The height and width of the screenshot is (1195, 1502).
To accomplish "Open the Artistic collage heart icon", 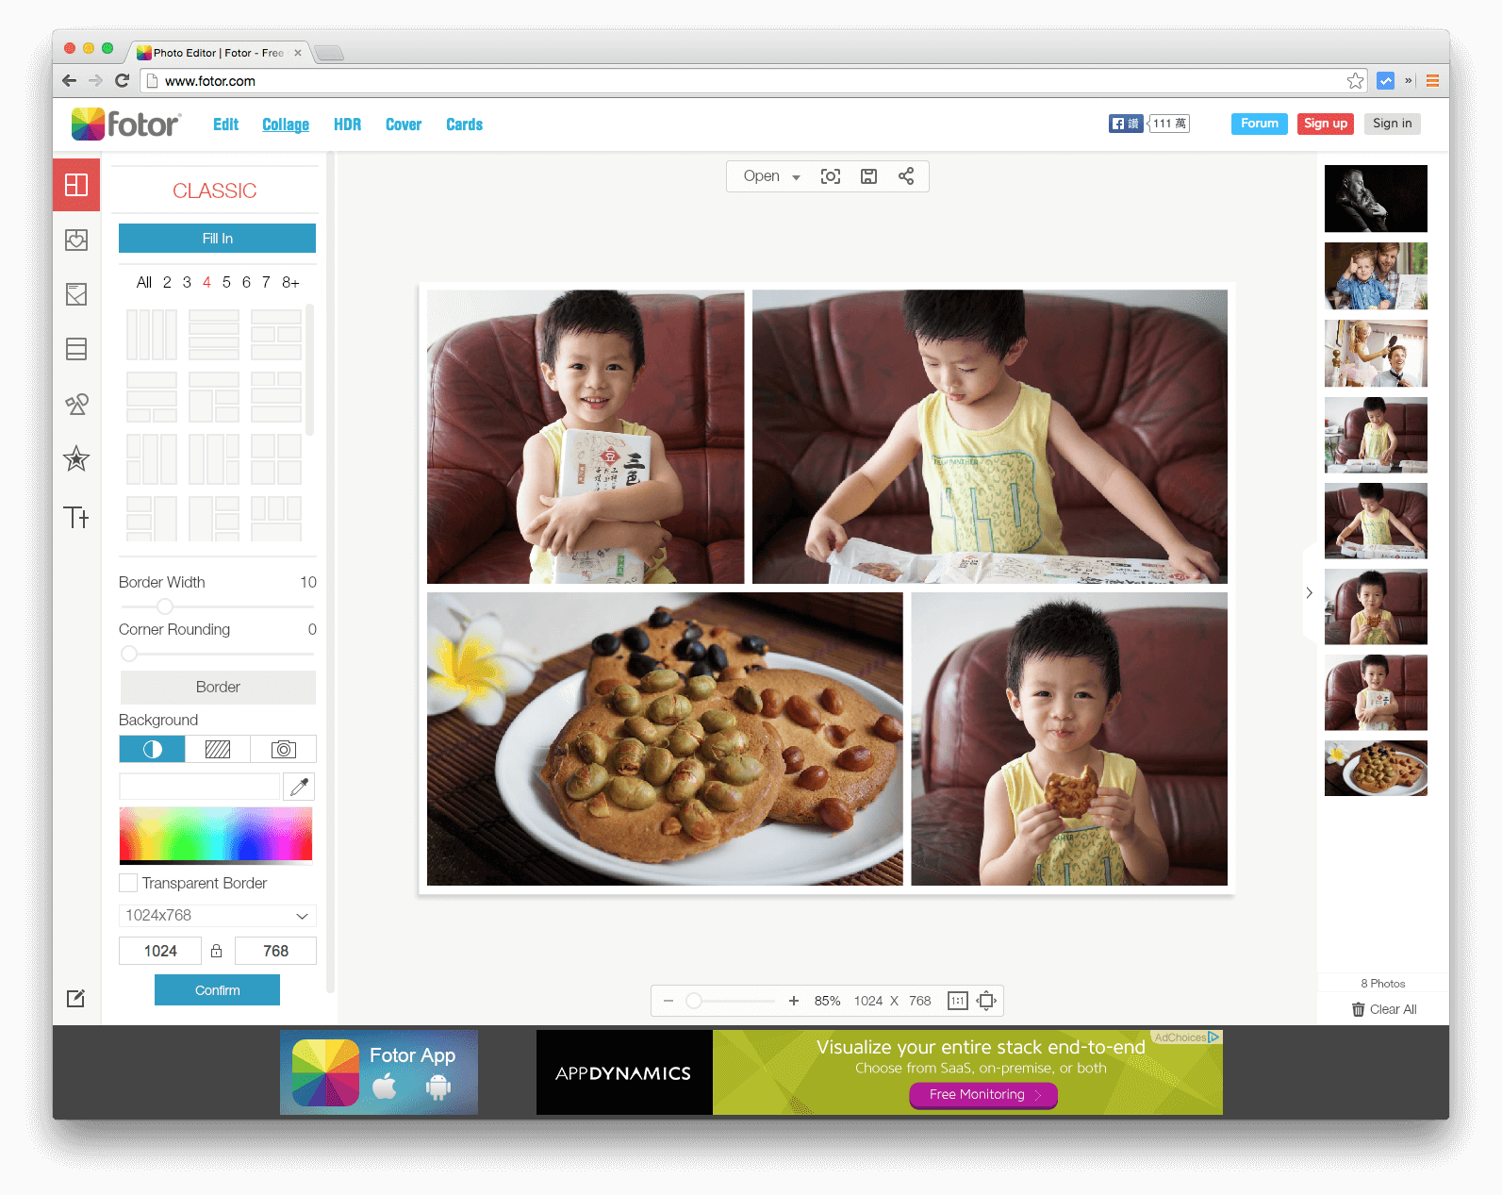I will coord(76,240).
